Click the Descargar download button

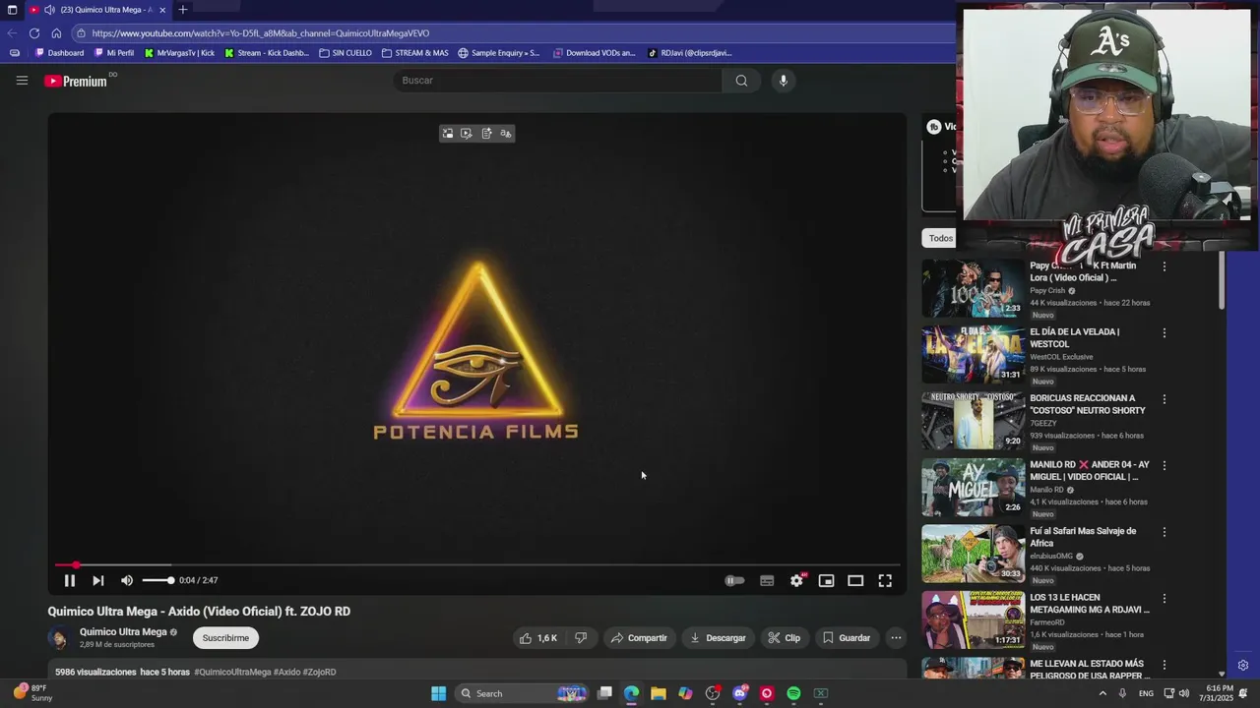[718, 638]
